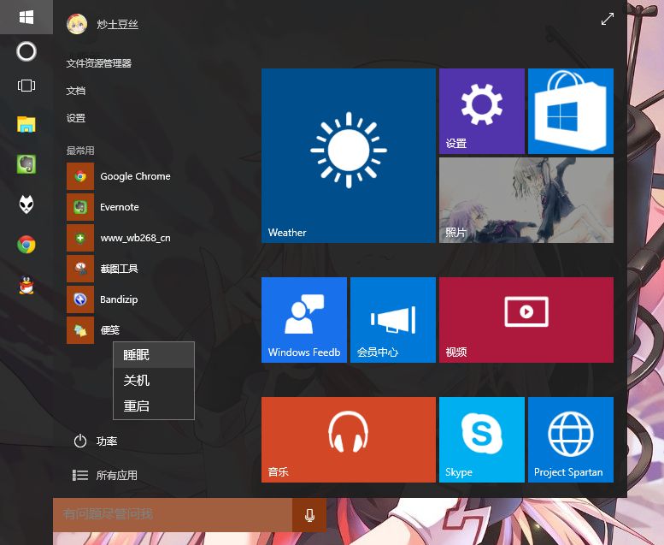Open the Windows Store tile

570,111
